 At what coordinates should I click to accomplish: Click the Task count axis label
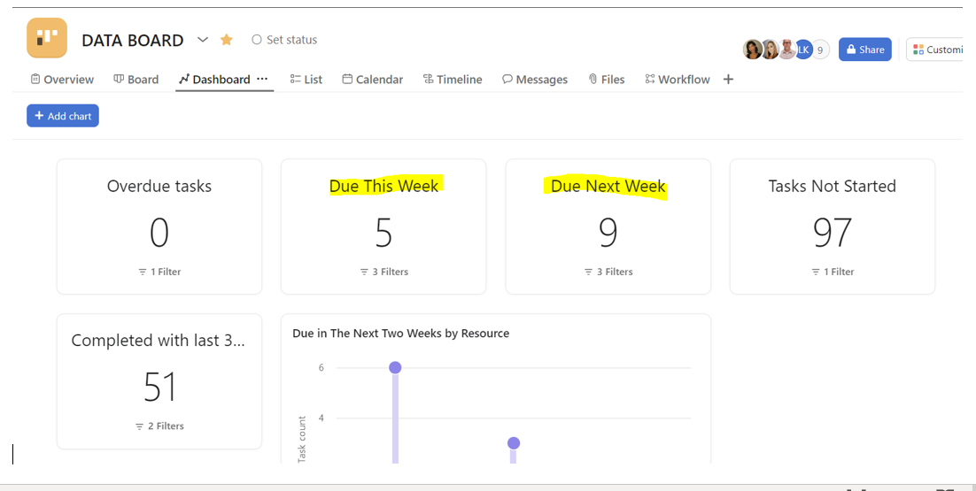pos(302,439)
